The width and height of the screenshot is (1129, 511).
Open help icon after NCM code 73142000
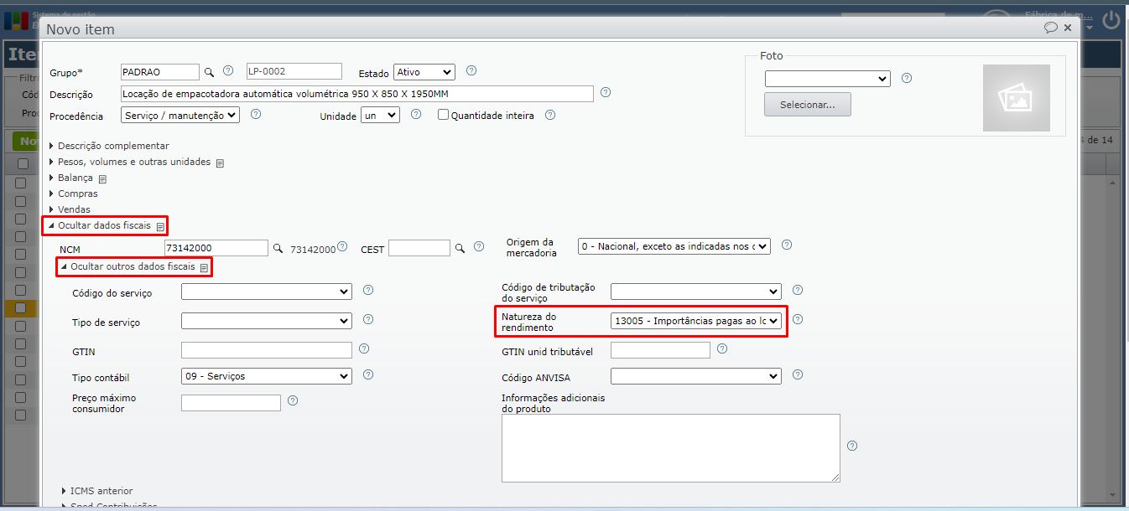pyautogui.click(x=342, y=246)
